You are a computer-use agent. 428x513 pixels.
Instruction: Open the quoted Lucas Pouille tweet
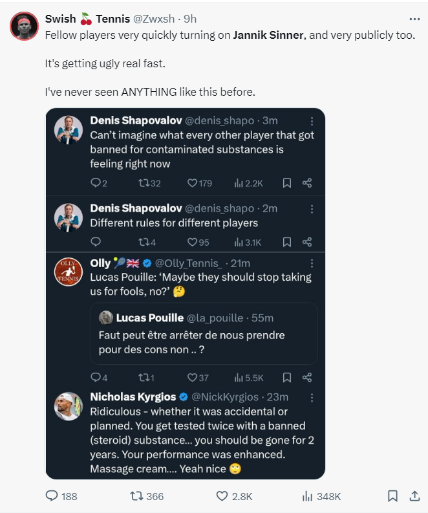pos(204,333)
